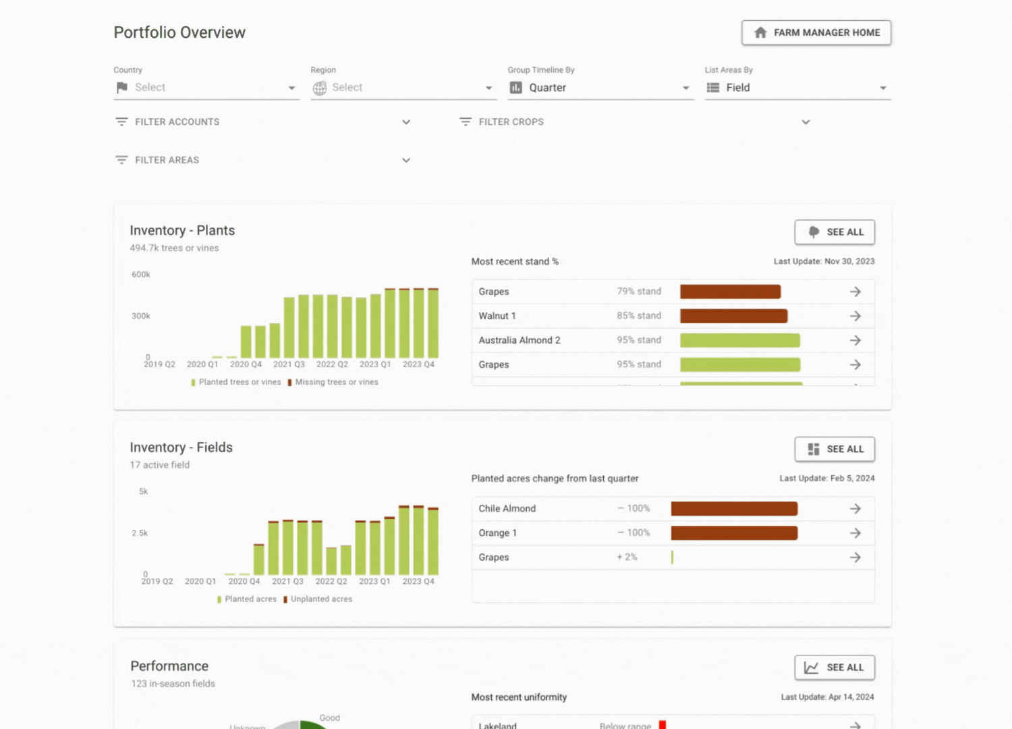The width and height of the screenshot is (1012, 729).
Task: Toggle Planted trees or vines legend item
Action: (236, 382)
